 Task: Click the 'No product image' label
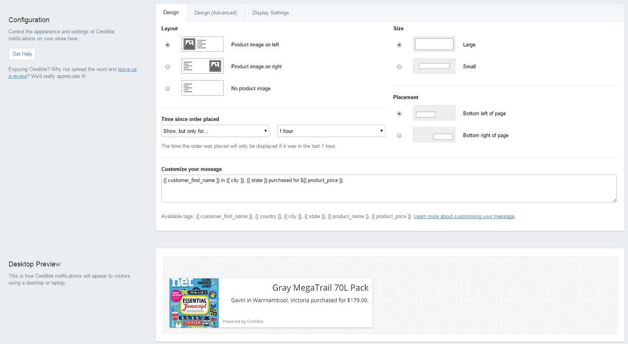point(251,89)
